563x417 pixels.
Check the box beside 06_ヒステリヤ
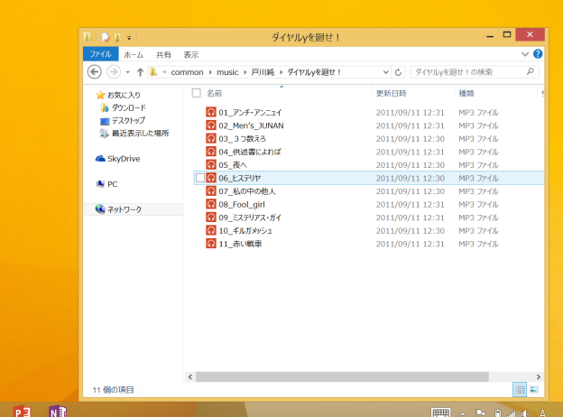[200, 178]
